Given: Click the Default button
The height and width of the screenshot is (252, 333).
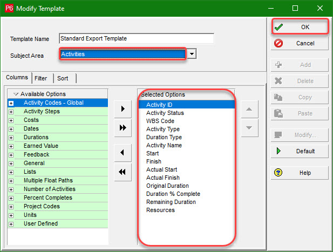Looking at the screenshot, I should 300,151.
